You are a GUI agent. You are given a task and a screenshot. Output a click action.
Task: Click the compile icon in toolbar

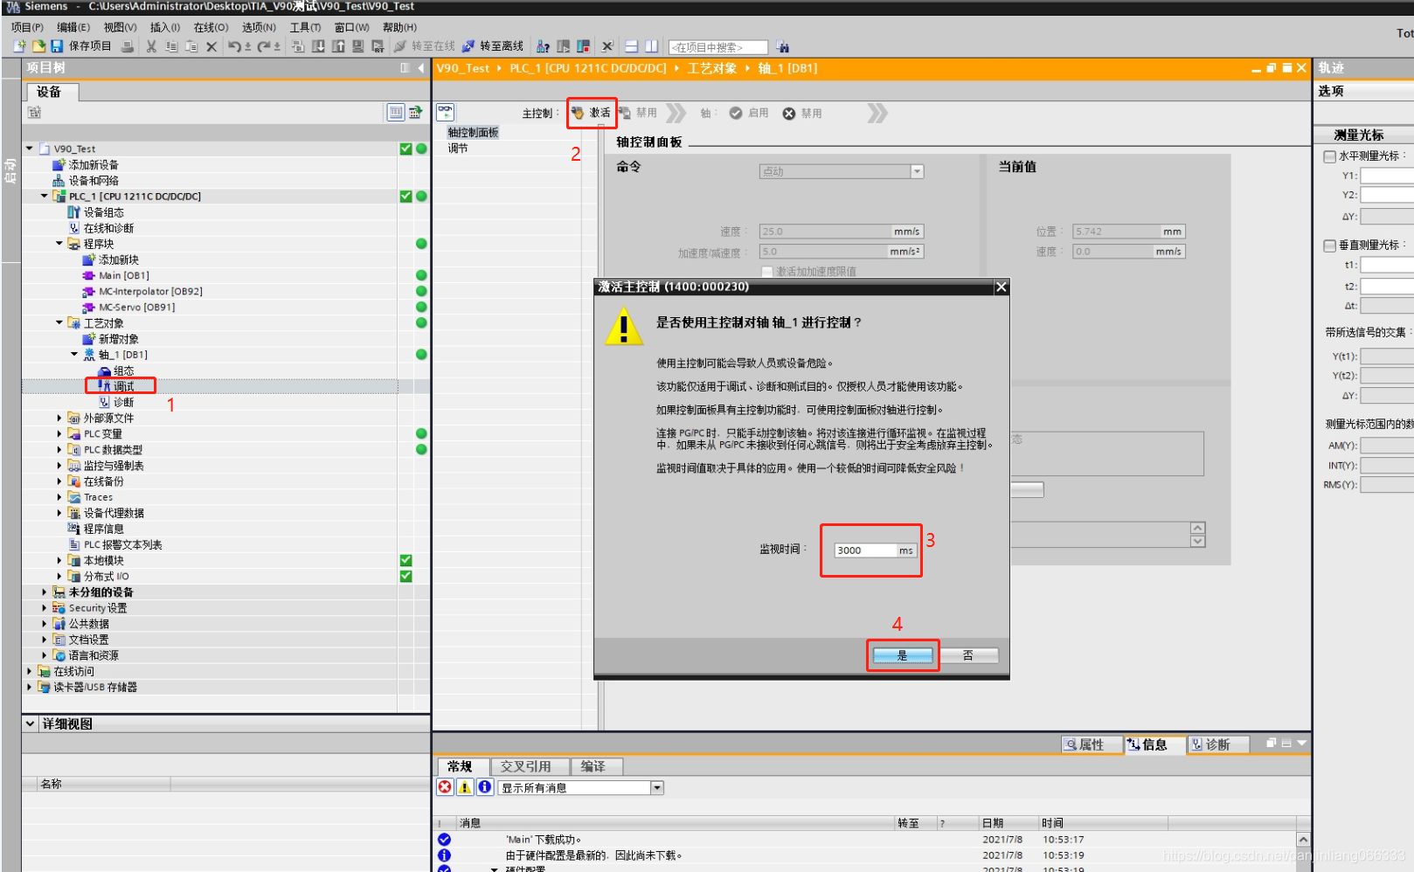(298, 46)
